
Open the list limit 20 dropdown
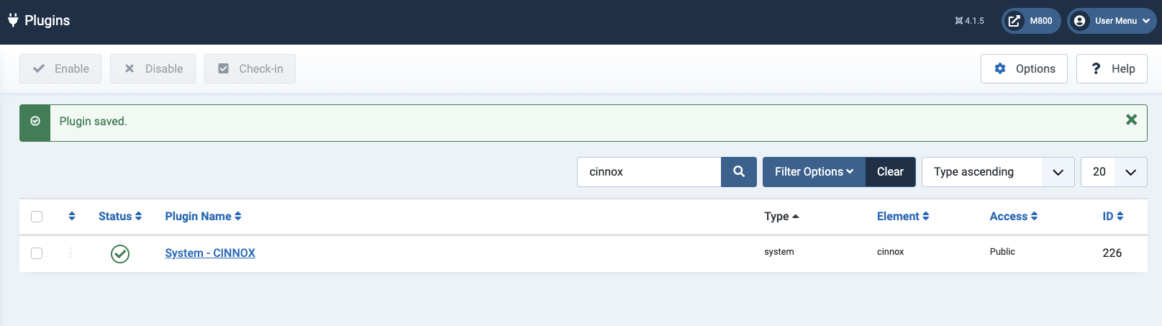coord(1113,172)
